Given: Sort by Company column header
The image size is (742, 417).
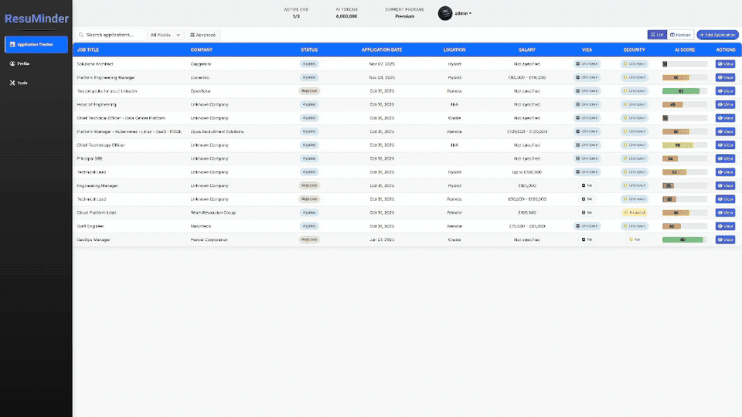Looking at the screenshot, I should 202,49.
